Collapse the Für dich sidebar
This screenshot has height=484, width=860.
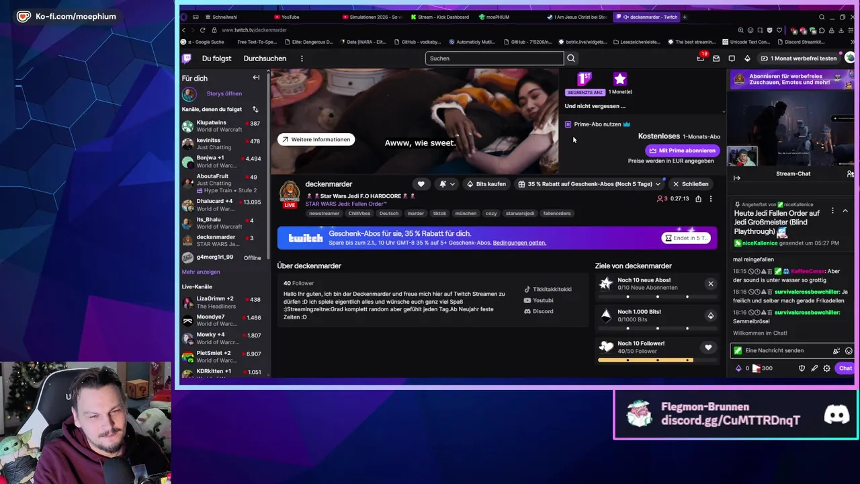[256, 78]
